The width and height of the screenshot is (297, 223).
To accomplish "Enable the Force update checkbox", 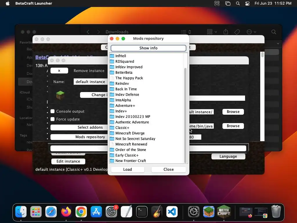I will coord(52,119).
